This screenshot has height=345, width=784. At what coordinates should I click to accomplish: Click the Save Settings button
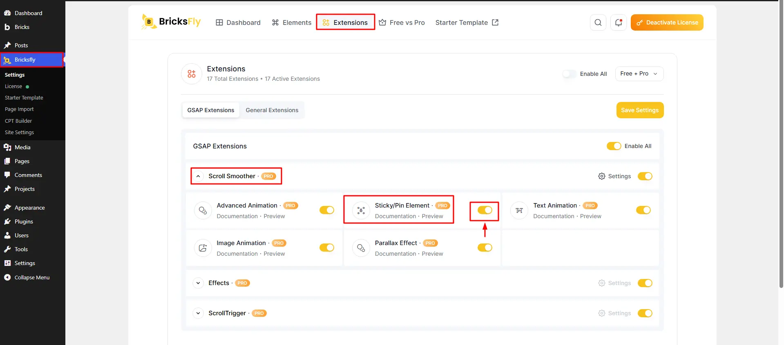[640, 110]
